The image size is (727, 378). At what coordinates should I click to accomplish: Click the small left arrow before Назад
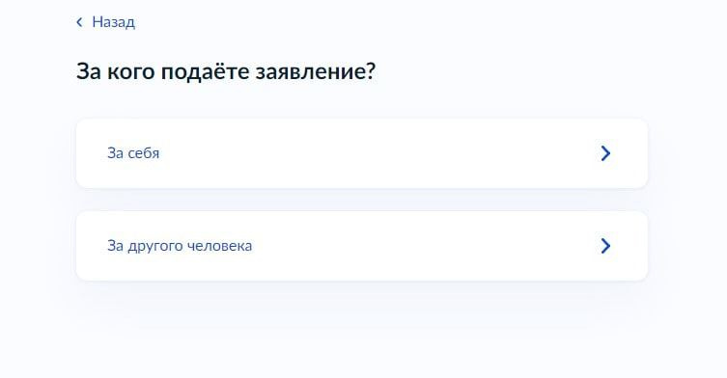click(x=79, y=22)
